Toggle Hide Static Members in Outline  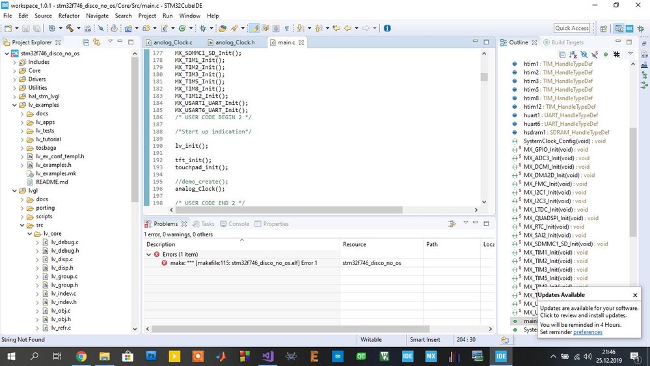(x=594, y=54)
